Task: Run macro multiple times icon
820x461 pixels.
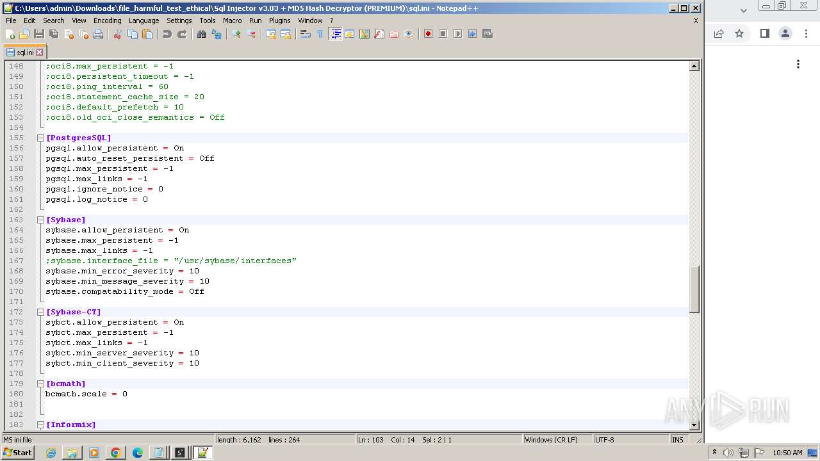Action: 472,34
